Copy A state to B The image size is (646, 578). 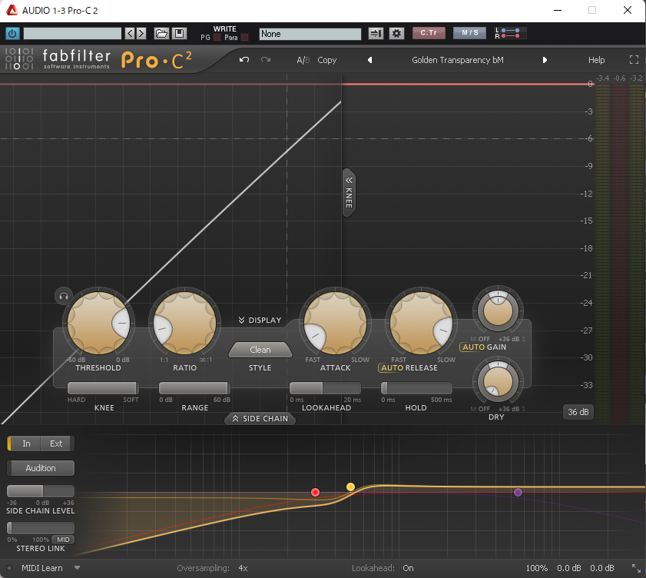[326, 60]
